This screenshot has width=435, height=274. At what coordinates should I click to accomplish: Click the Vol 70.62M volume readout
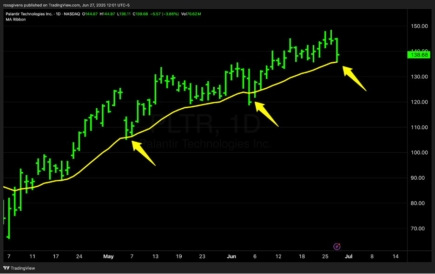[191, 14]
